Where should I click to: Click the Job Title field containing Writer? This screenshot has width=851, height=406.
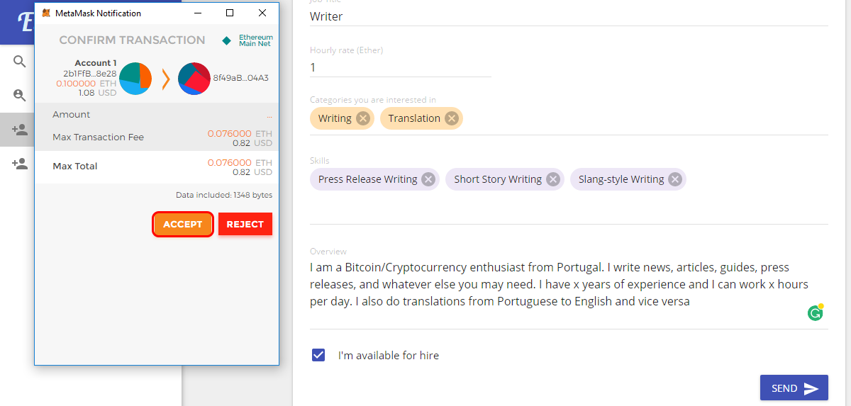(x=569, y=16)
